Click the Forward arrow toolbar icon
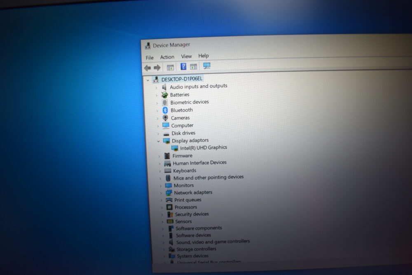This screenshot has height=275, width=412. point(157,68)
